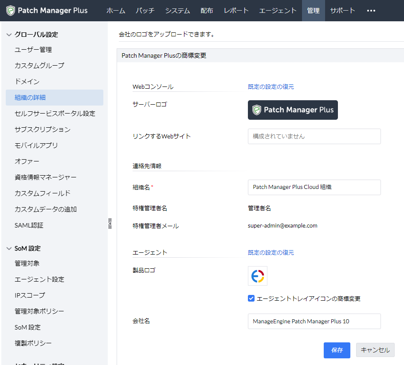The height and width of the screenshot is (365, 404).
Task: Open the レポート menu
Action: [236, 11]
